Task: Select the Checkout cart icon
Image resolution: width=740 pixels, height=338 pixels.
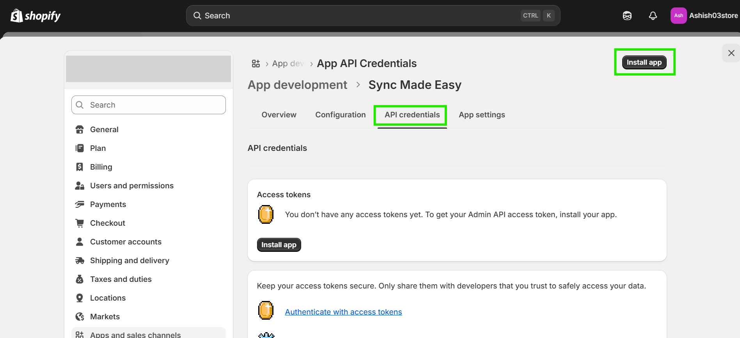Action: click(80, 223)
